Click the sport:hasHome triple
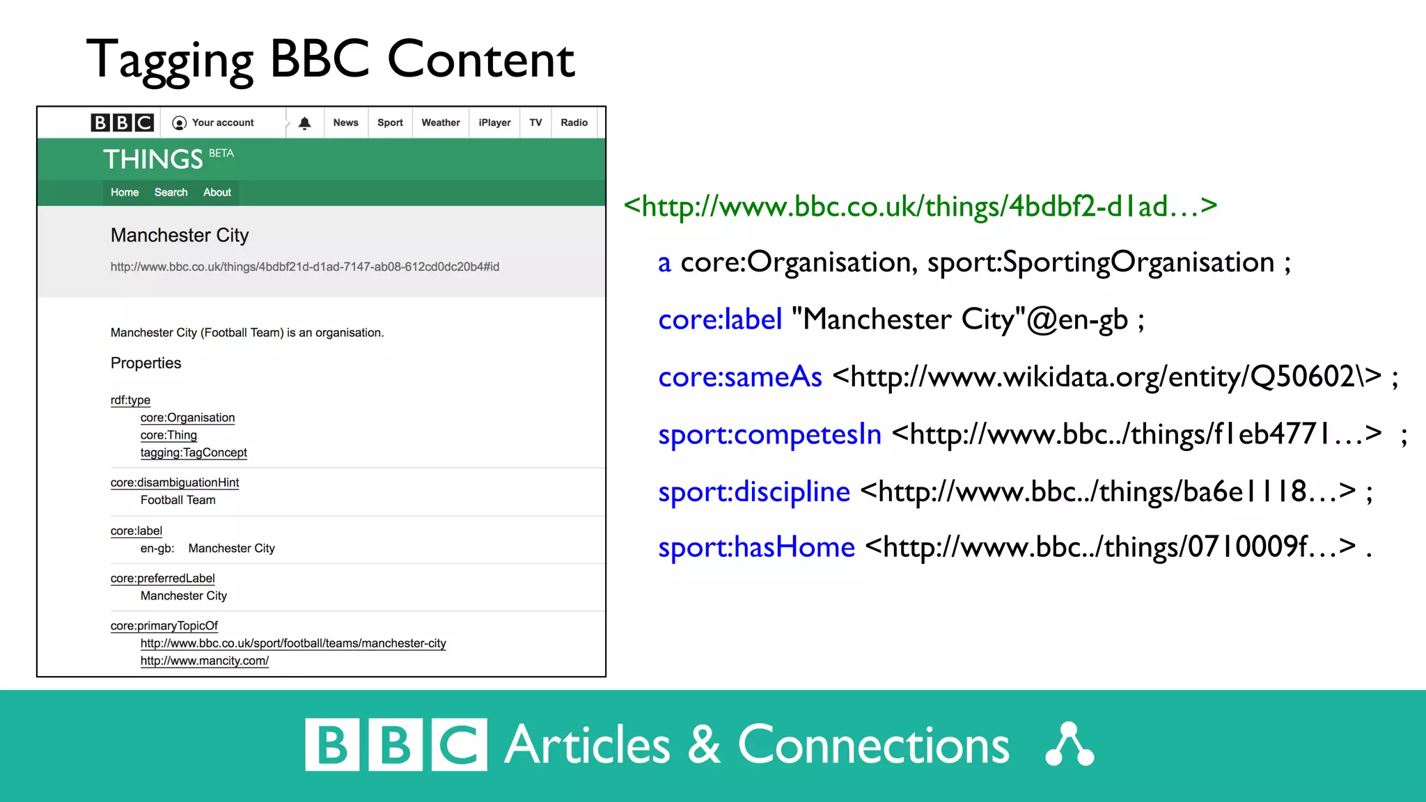 click(1015, 547)
